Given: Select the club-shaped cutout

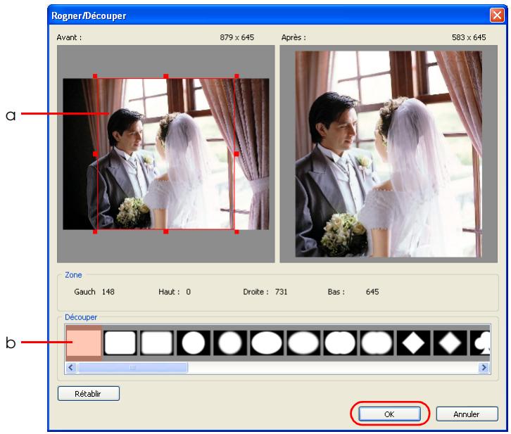Looking at the screenshot, I should [x=480, y=343].
